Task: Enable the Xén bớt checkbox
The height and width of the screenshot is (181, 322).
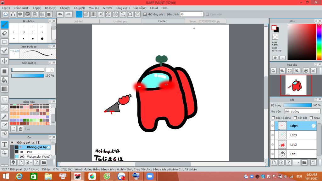Action: (295, 118)
